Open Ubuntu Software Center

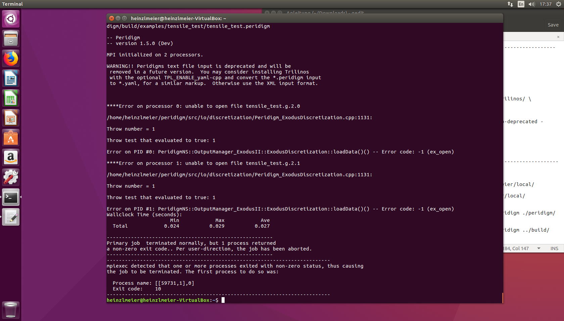pos(11,137)
